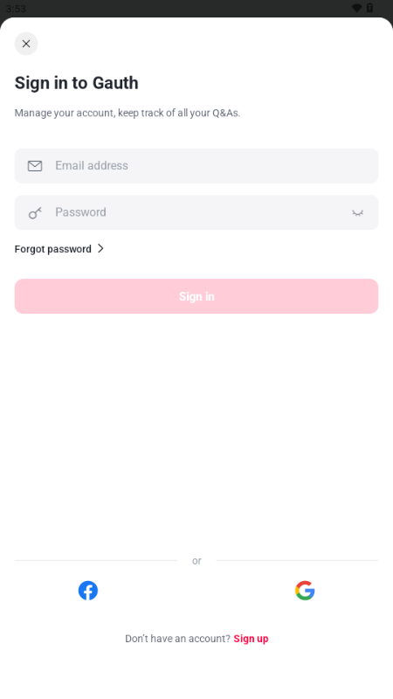Focus the Password input field
The width and height of the screenshot is (393, 699).
click(x=196, y=212)
